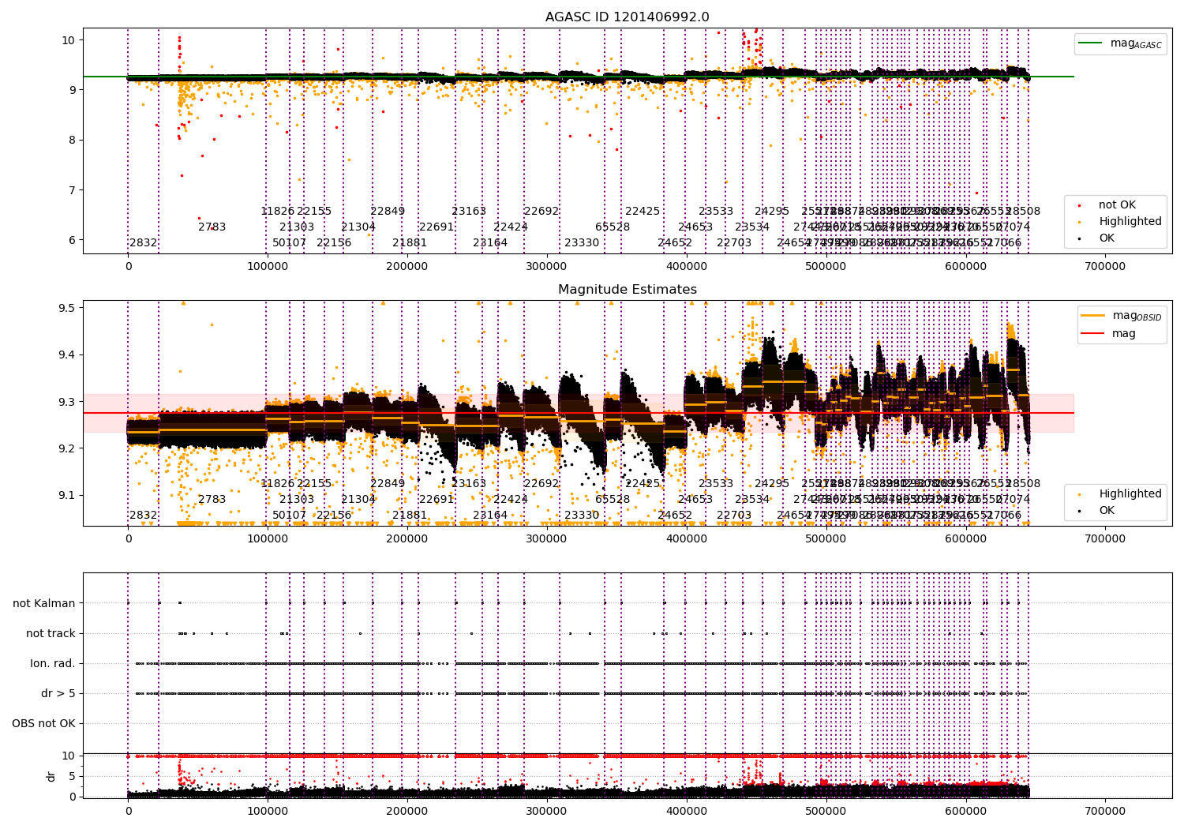
Task: Click the '9.5' y-tick of the middle plot
Action: point(67,307)
